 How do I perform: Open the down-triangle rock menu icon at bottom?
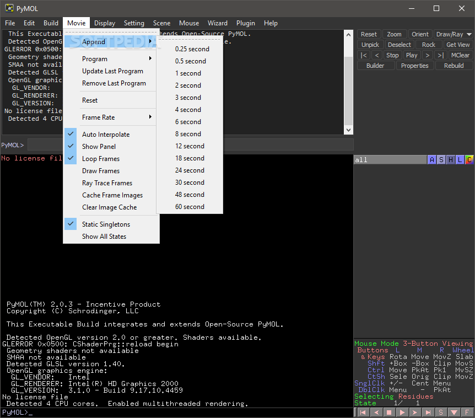(454, 412)
